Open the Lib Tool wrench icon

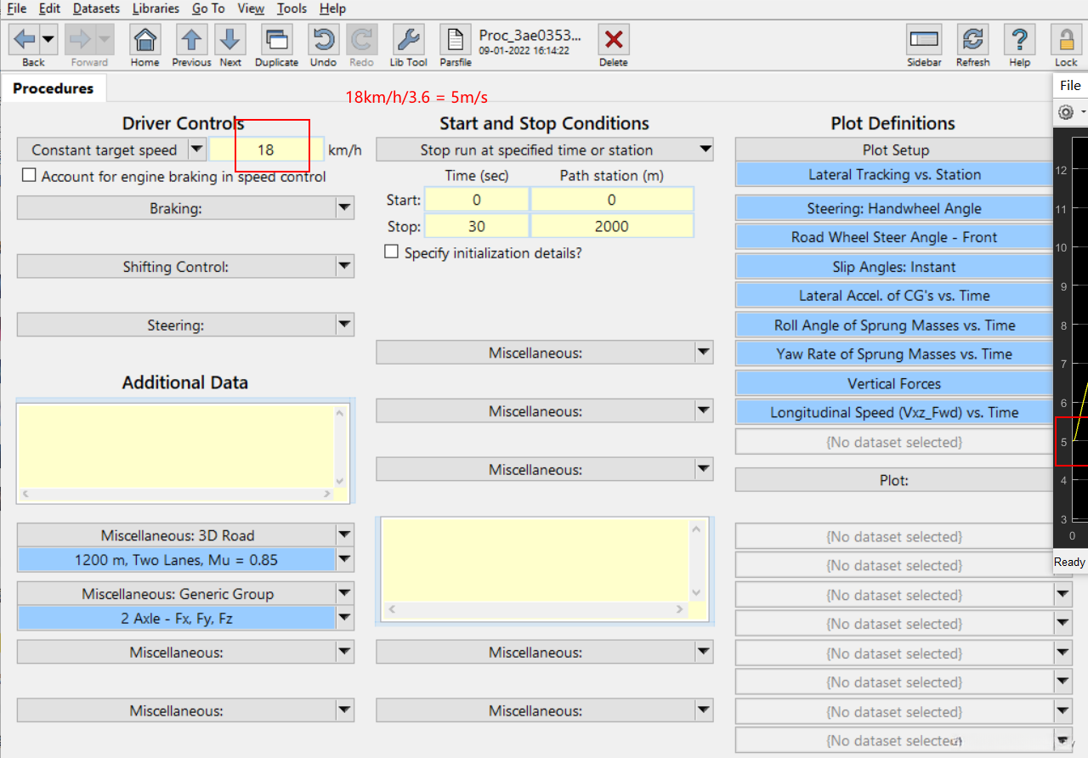408,40
